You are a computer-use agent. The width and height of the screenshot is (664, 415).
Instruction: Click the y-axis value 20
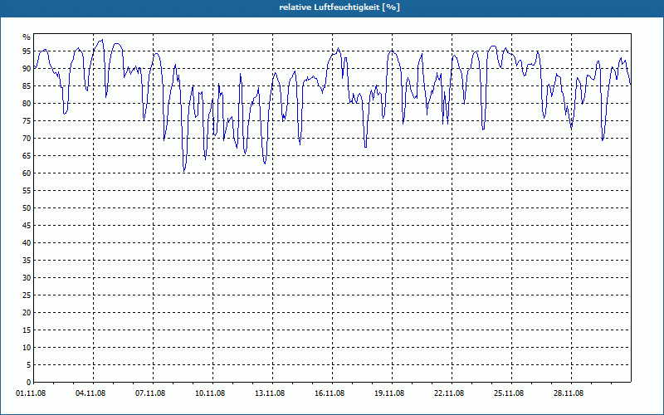click(27, 313)
